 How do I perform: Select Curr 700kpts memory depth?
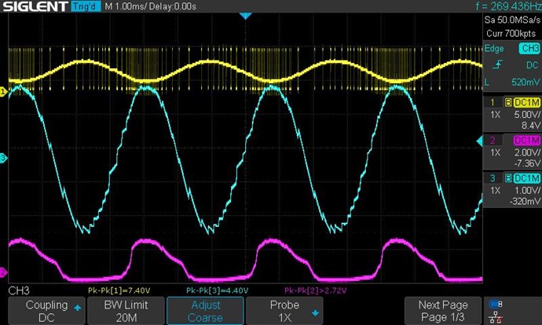pos(511,34)
